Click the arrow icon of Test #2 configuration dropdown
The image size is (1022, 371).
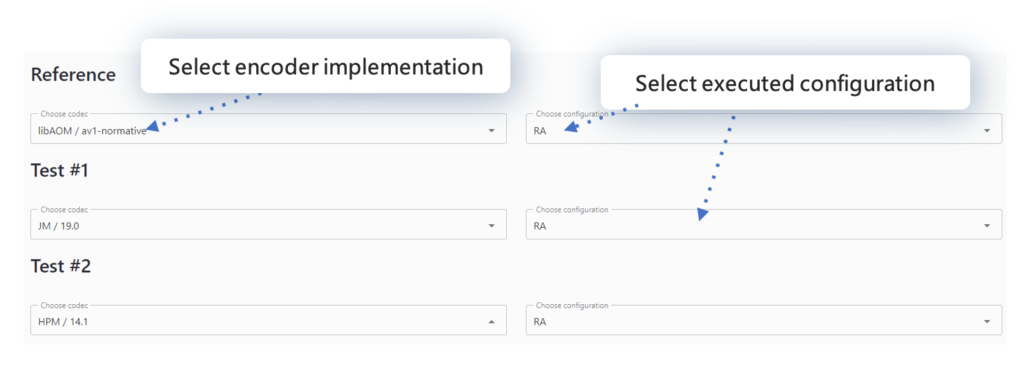[x=987, y=321]
